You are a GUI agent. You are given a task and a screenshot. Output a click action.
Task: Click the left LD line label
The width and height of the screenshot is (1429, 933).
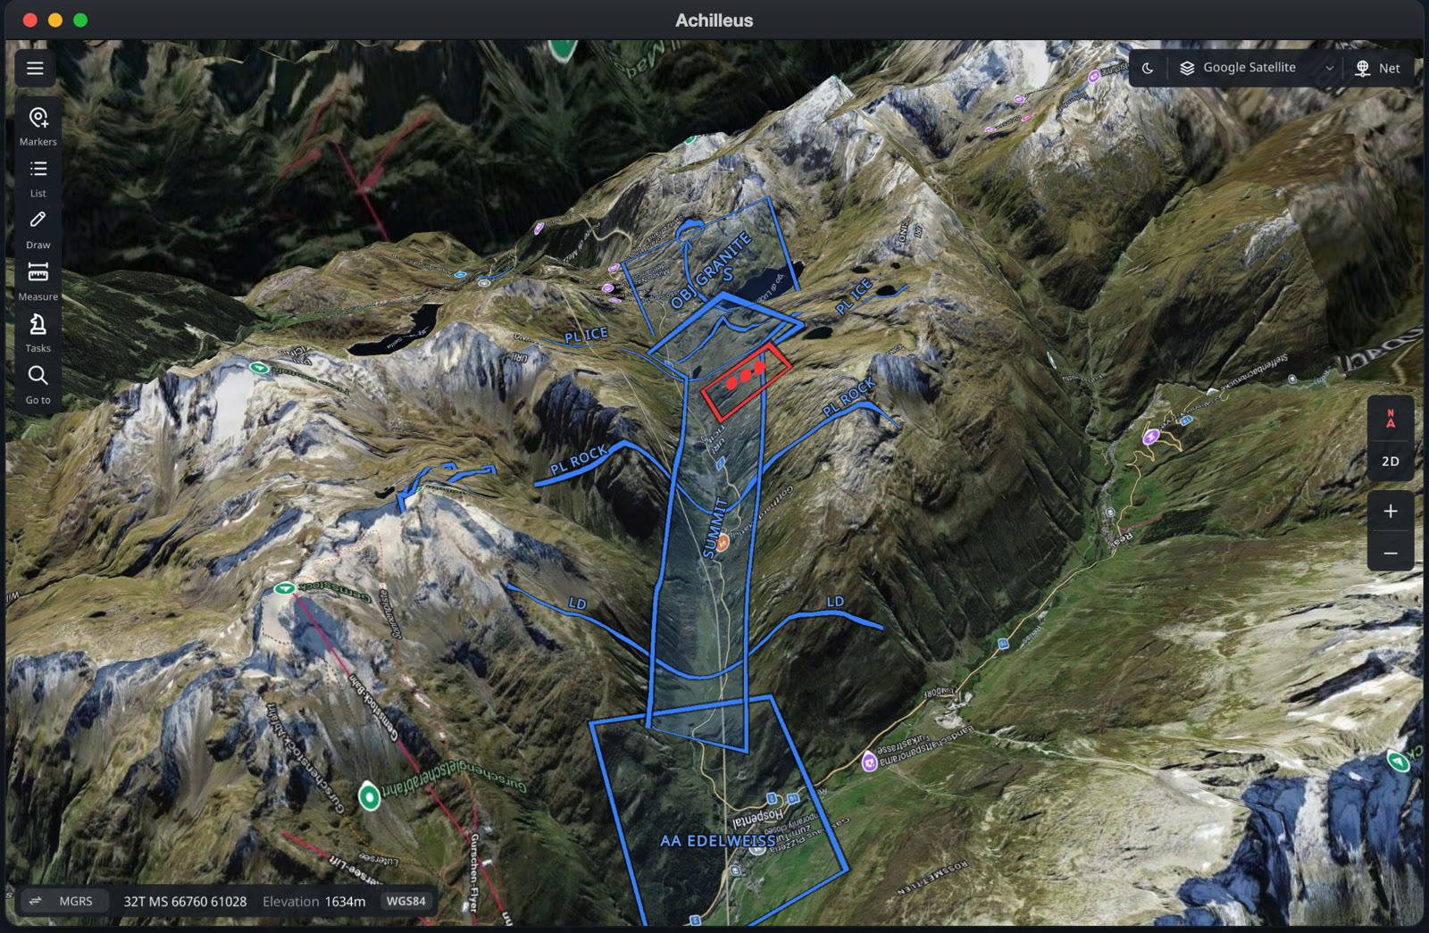pyautogui.click(x=578, y=604)
